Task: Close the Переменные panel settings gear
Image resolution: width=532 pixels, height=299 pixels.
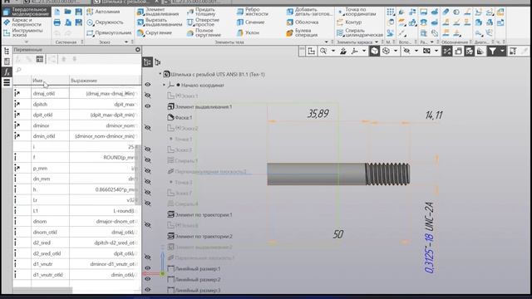Action: point(137,50)
